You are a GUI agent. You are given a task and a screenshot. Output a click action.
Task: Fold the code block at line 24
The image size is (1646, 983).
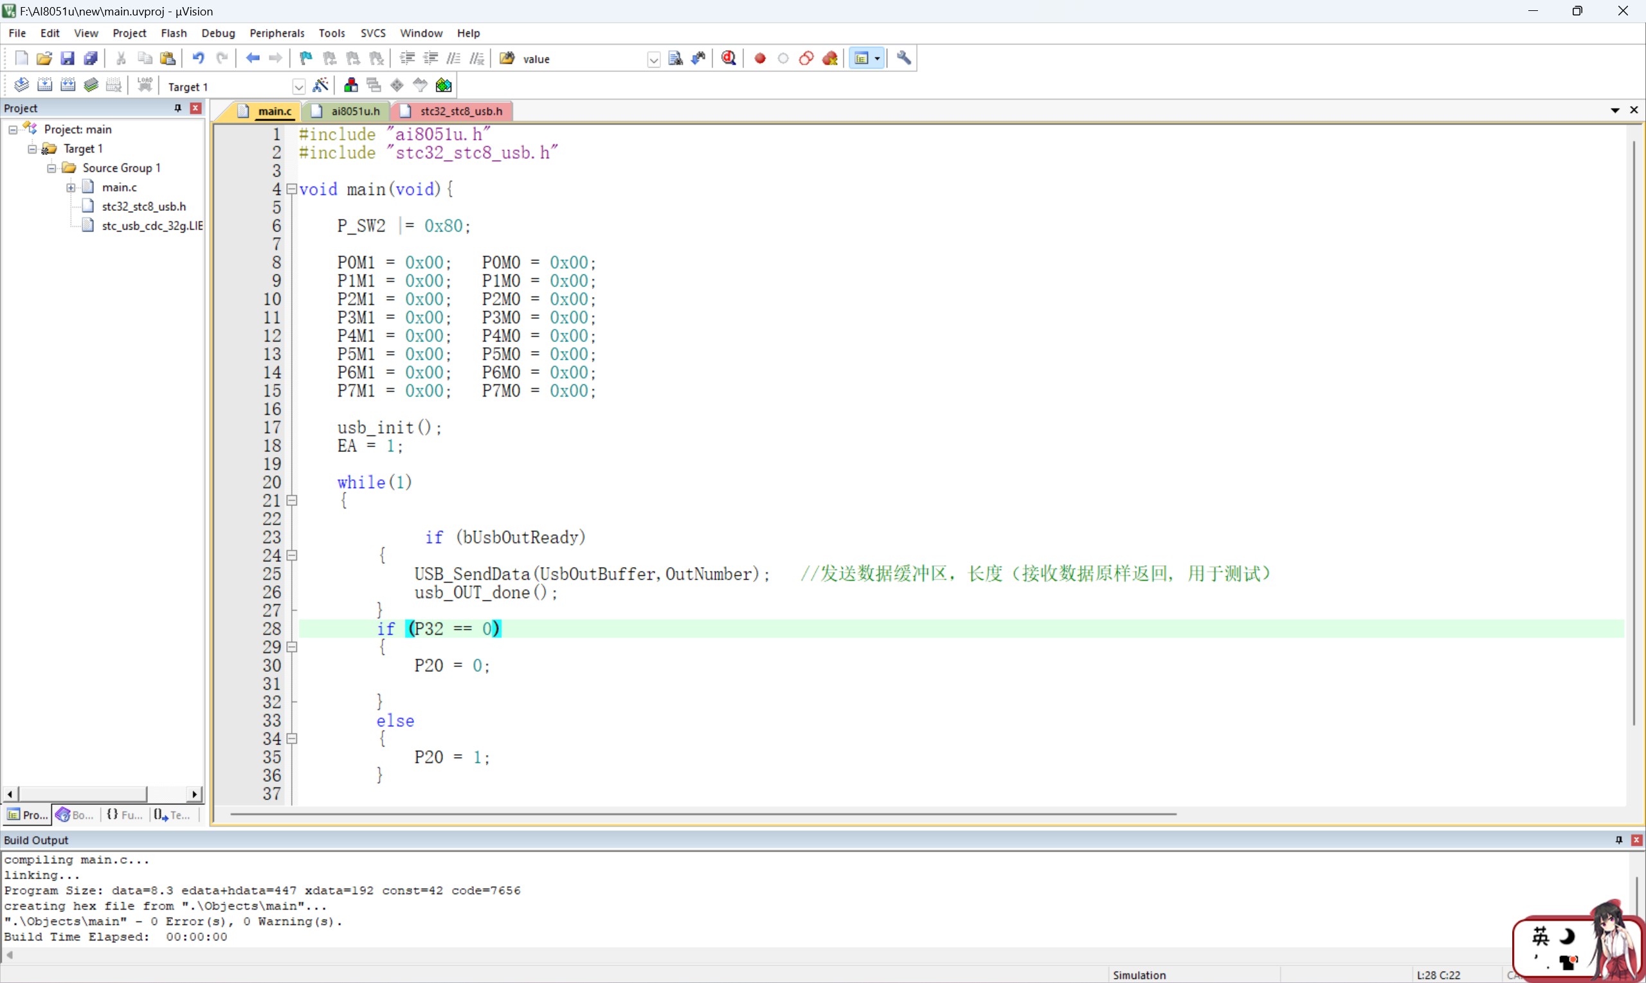coord(291,555)
